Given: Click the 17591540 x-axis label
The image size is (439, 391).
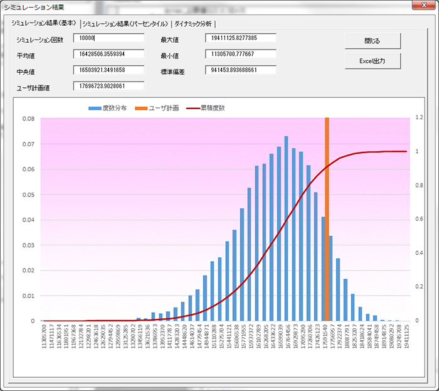Looking at the screenshot, I should (x=325, y=336).
